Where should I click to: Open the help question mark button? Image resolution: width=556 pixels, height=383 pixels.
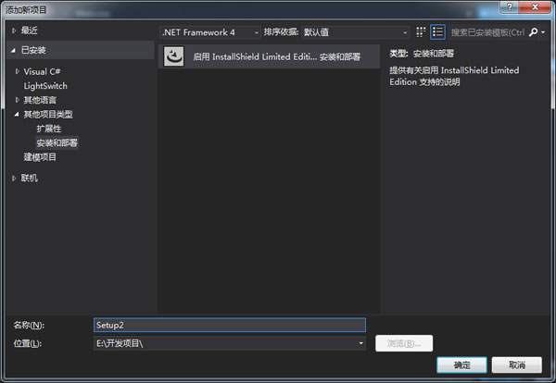coord(509,6)
